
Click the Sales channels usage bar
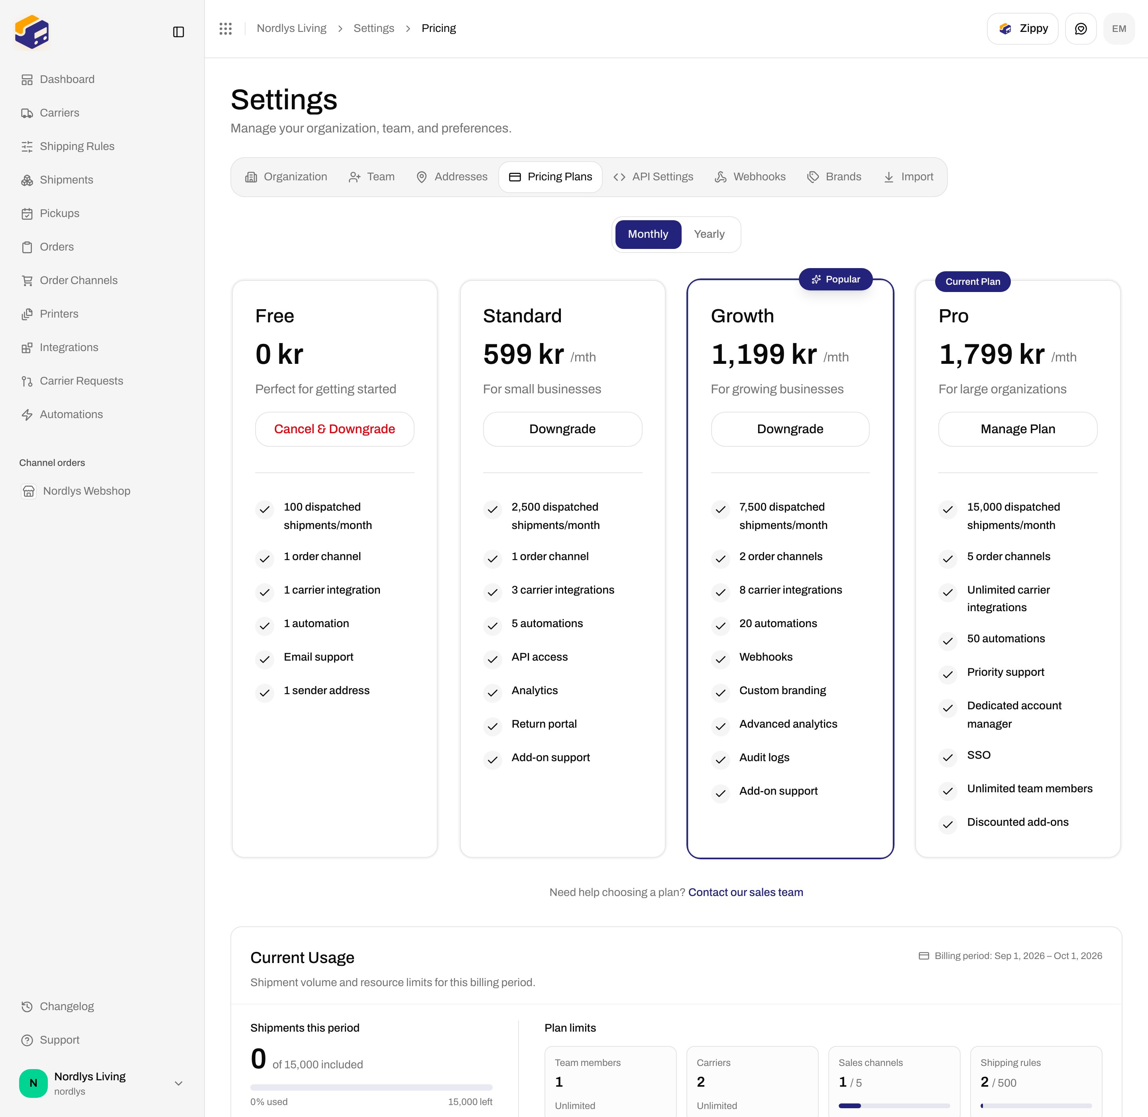point(894,1106)
